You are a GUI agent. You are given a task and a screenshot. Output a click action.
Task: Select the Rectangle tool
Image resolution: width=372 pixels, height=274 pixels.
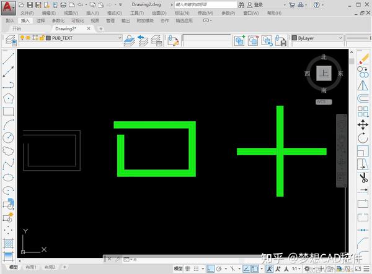click(x=8, y=111)
